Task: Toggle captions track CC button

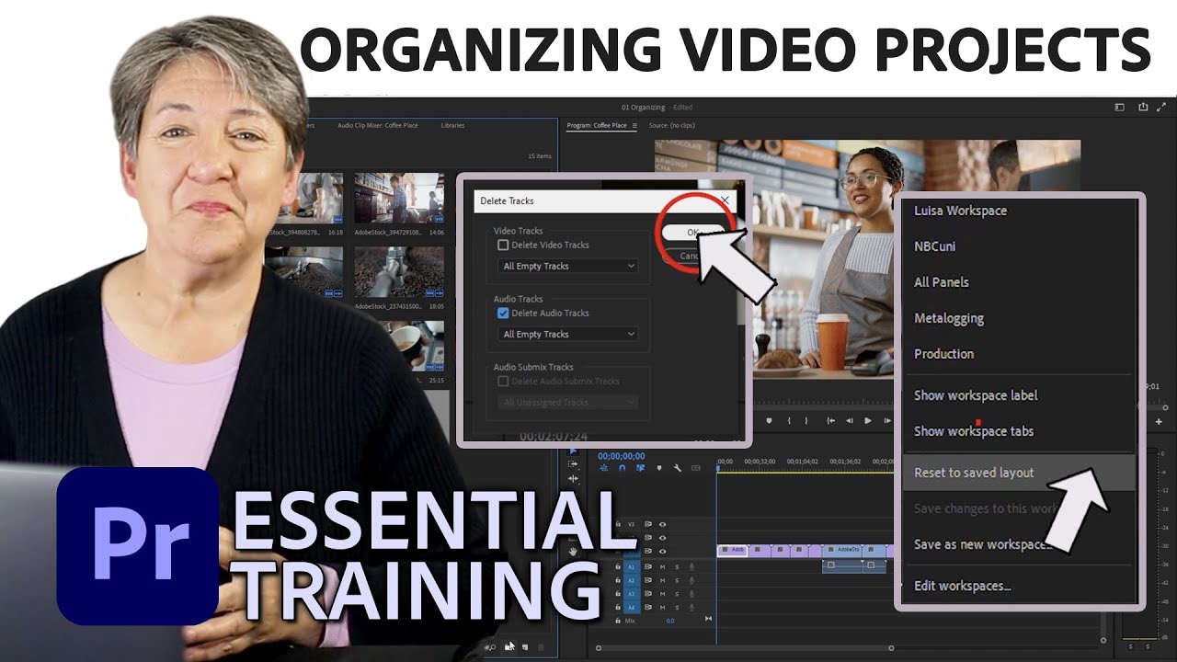Action: click(x=696, y=468)
